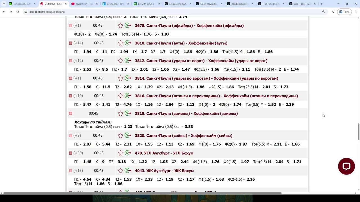The height and width of the screenshot is (202, 360).
Task: Reload the olimpbet page
Action: [x=17, y=12]
